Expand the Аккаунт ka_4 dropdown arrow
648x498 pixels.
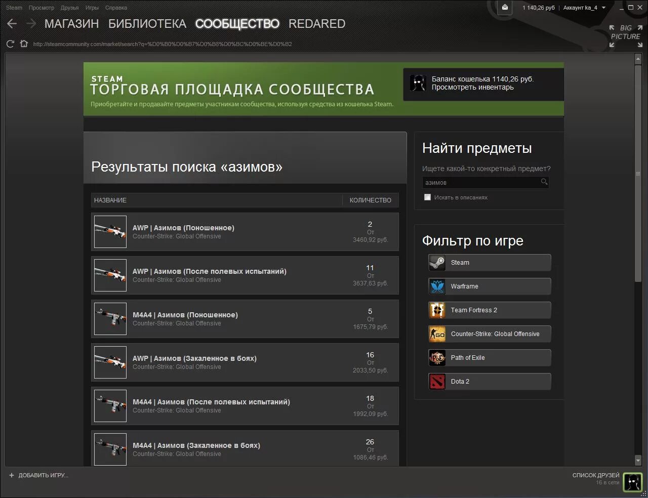pyautogui.click(x=603, y=8)
